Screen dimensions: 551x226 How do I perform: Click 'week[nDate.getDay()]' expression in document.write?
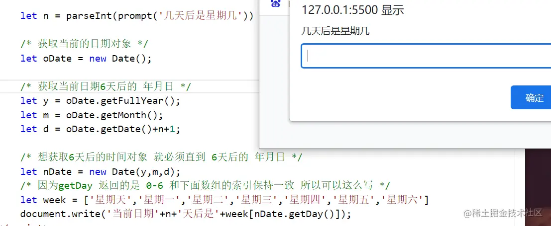coord(283,214)
